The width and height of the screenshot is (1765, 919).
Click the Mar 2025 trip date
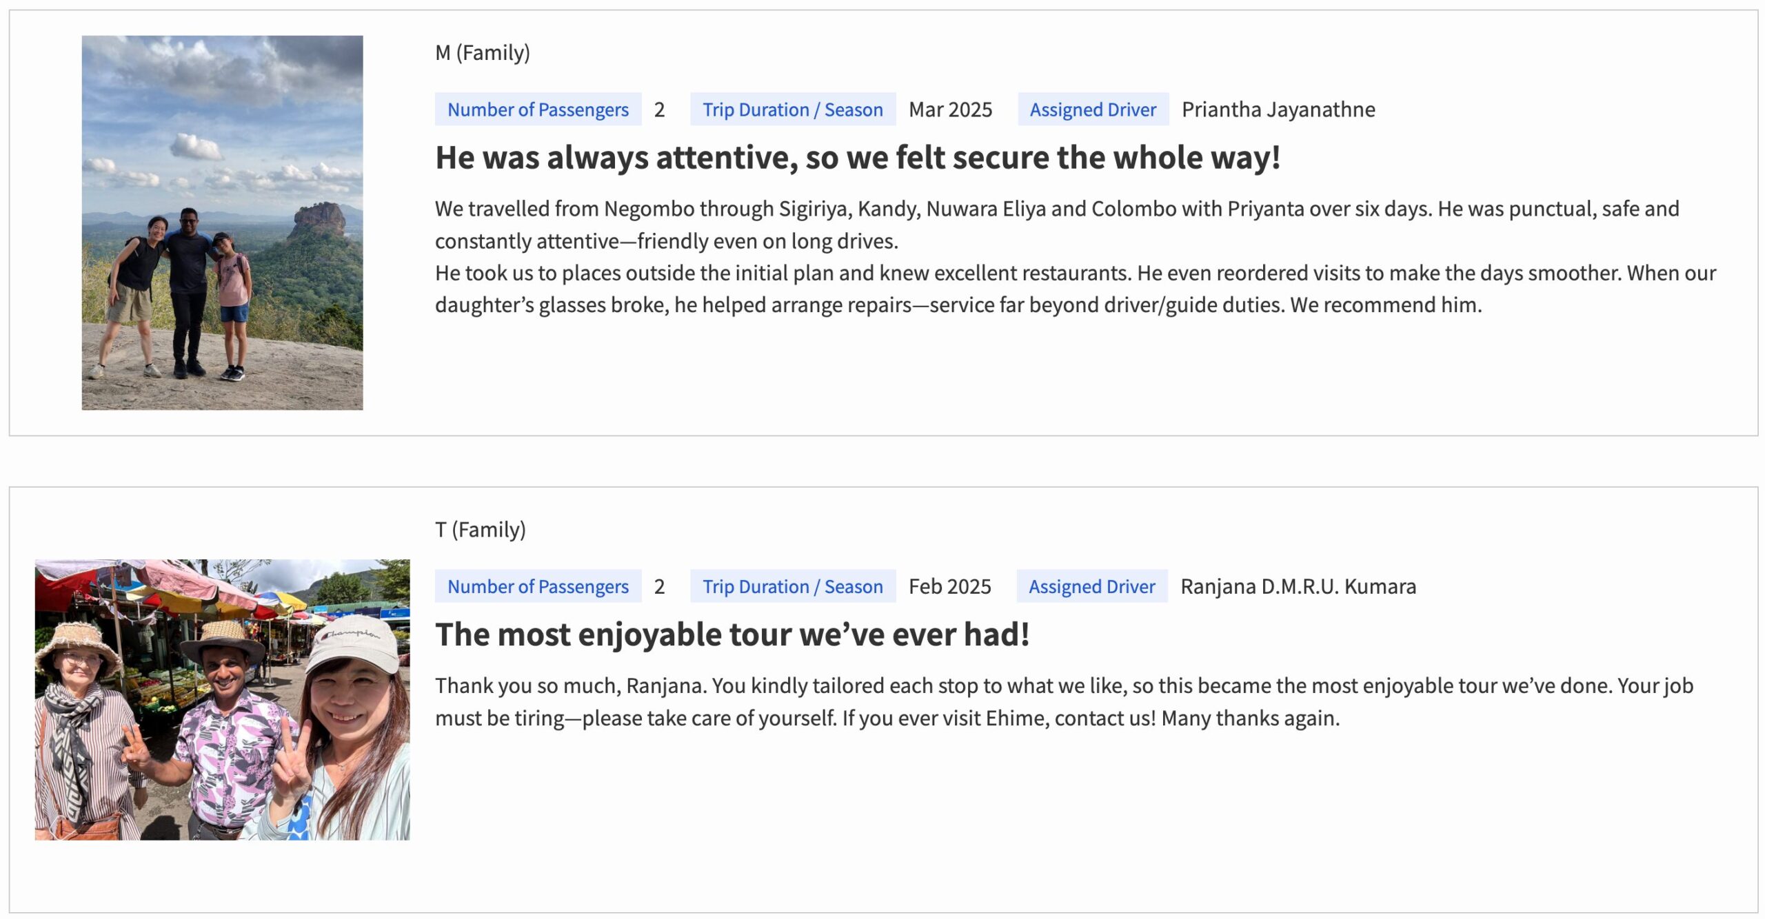point(950,110)
